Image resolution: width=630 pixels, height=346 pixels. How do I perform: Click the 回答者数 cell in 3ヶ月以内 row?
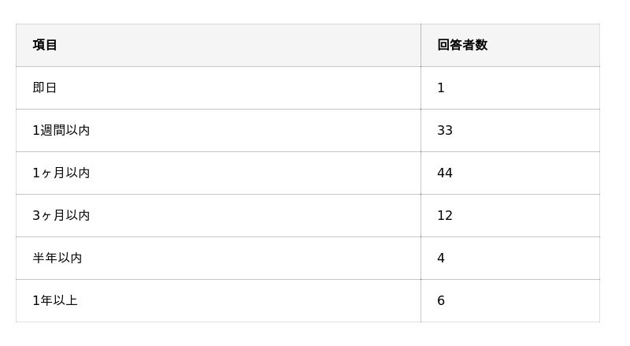[510, 215]
